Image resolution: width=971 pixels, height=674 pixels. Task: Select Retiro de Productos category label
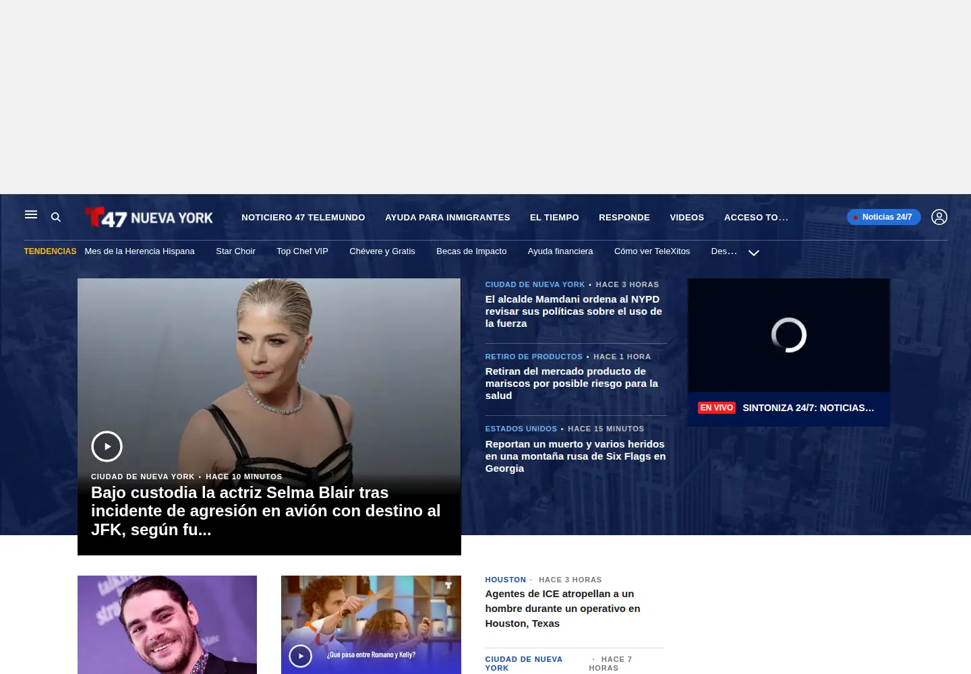coord(533,357)
